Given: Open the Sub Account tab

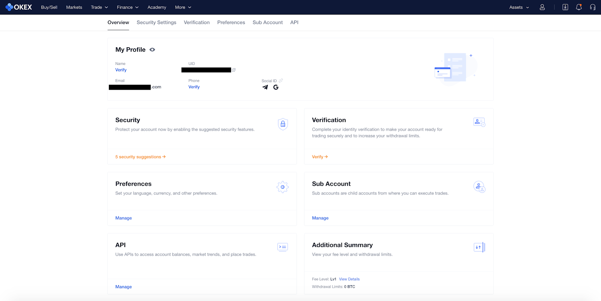Looking at the screenshot, I should pos(267,23).
